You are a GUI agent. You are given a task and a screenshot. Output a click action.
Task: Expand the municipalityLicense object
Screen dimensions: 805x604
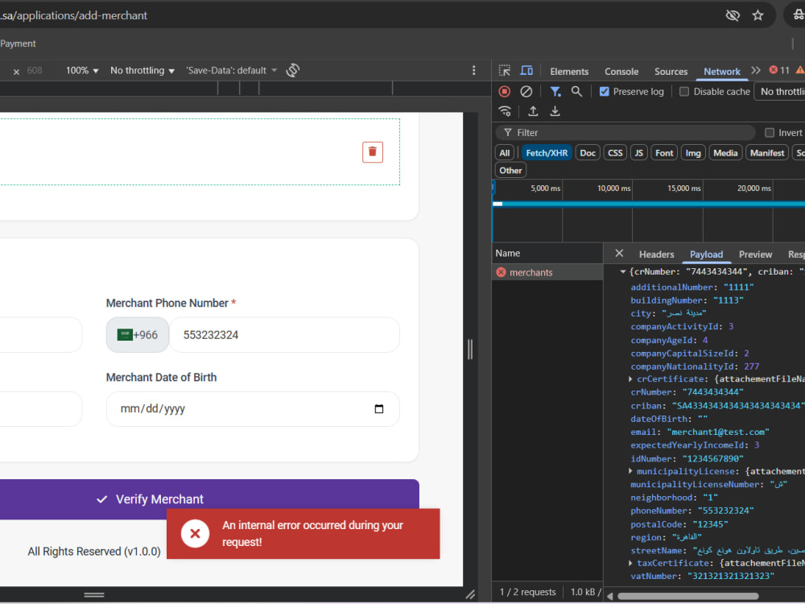tap(630, 471)
